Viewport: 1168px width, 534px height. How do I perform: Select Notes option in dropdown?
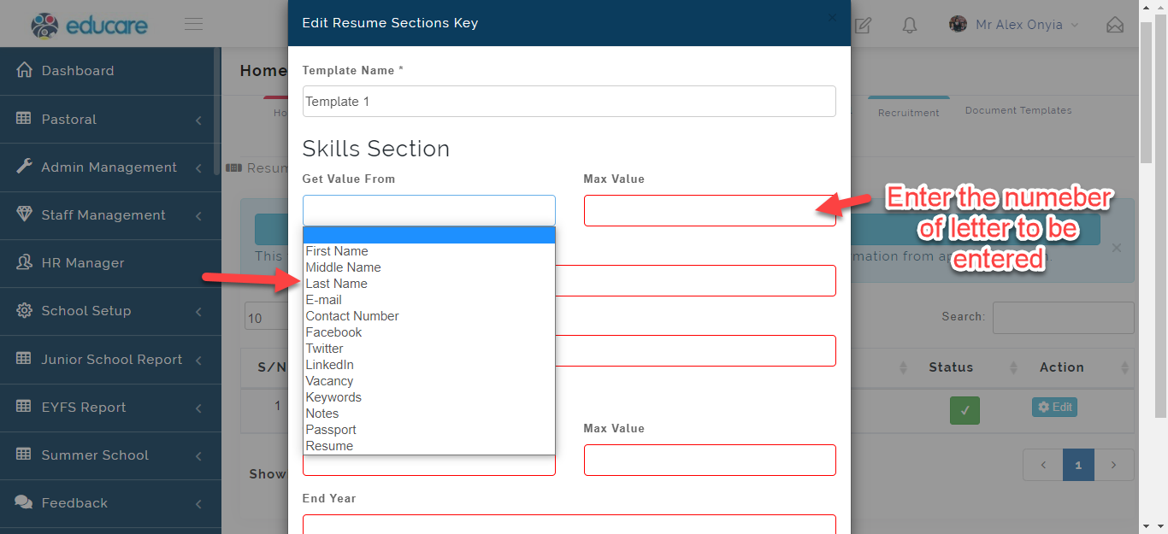click(x=429, y=414)
